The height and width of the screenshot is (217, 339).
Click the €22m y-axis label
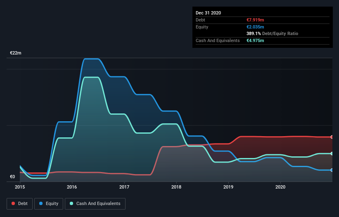click(16, 53)
